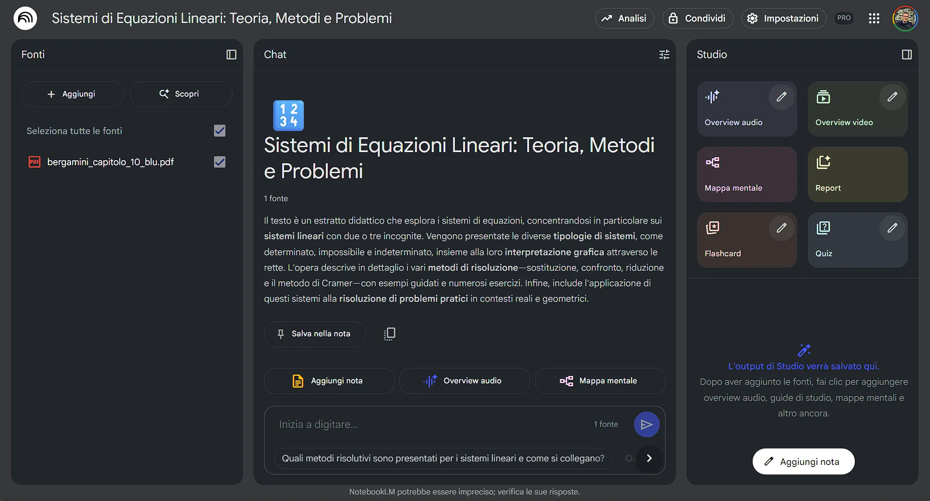The width and height of the screenshot is (930, 501).
Task: Open the Mappa mentale studio card
Action: 747,174
